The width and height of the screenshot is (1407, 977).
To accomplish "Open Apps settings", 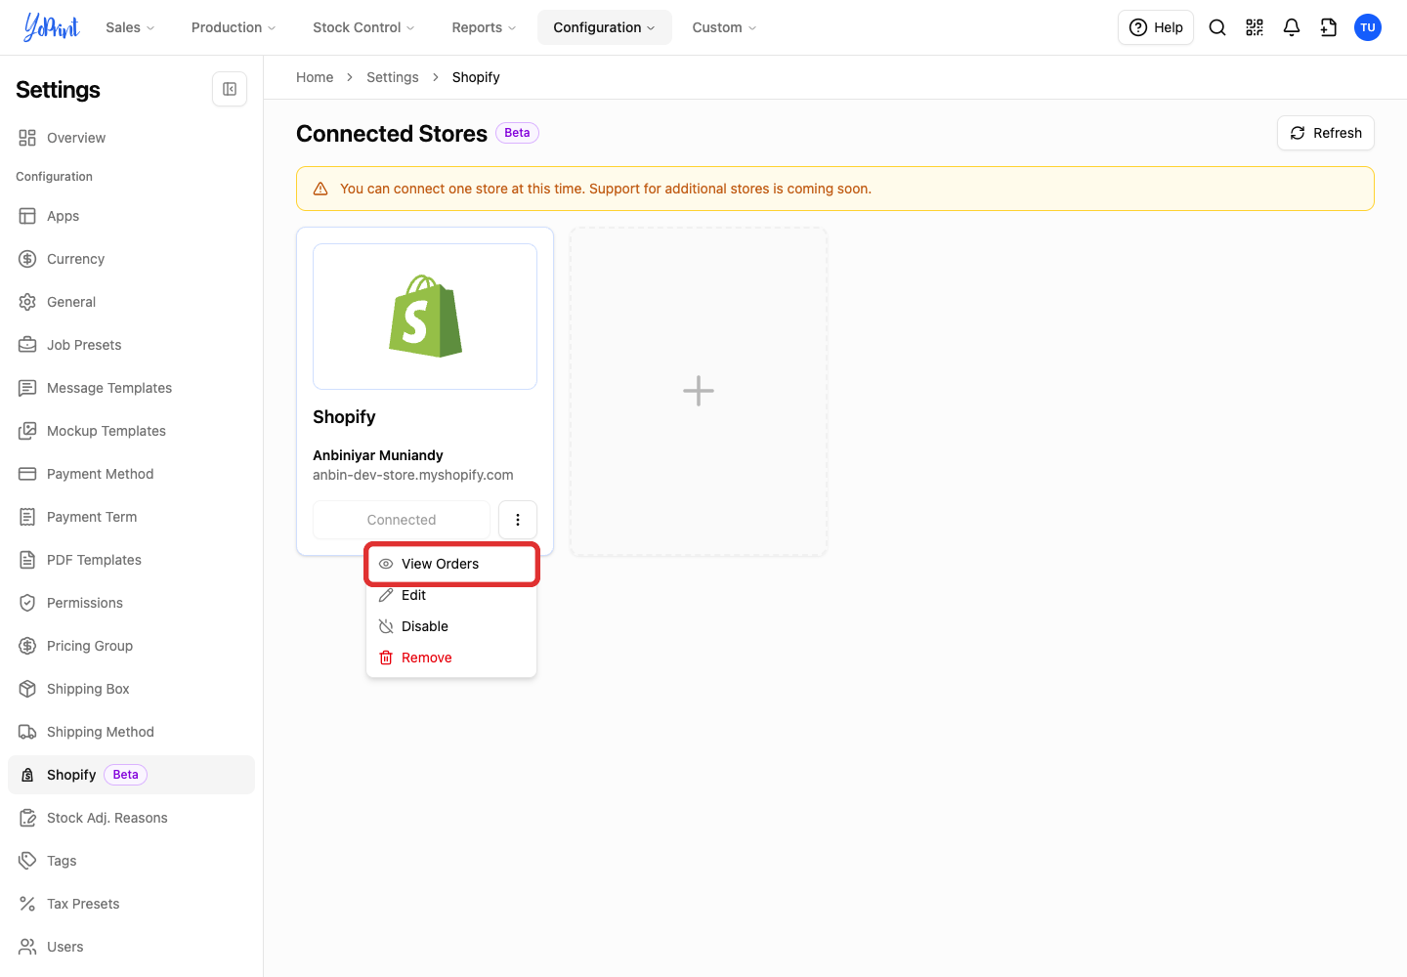I will pos(131,216).
